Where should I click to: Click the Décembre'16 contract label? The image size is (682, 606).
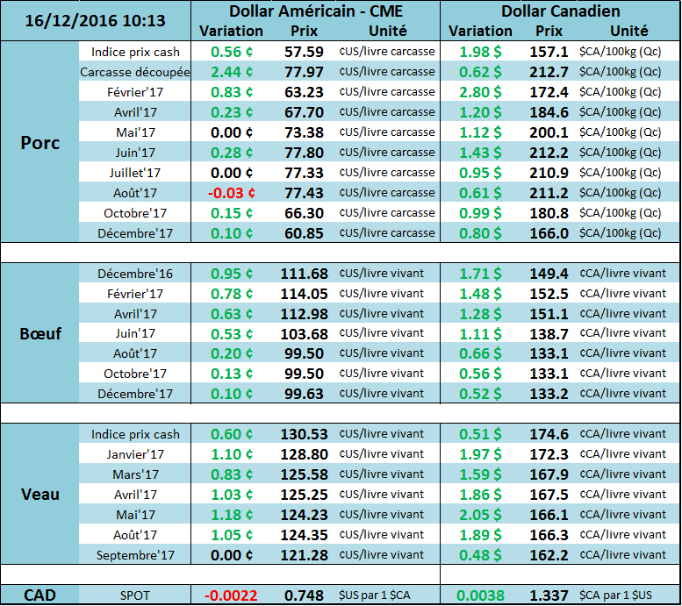coord(135,274)
